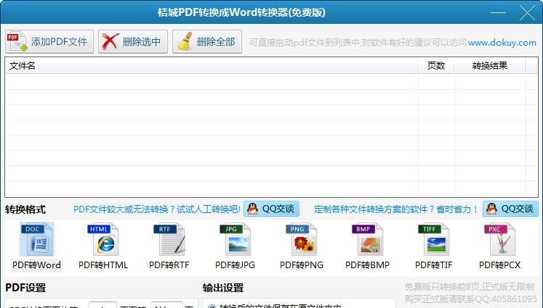The width and height of the screenshot is (543, 308).
Task: Open the www.dokuy.com link
Action: 502,43
